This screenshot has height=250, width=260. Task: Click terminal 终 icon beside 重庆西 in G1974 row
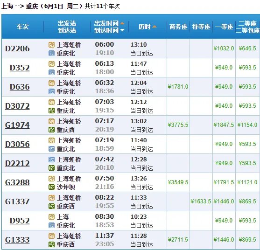pos(51,130)
